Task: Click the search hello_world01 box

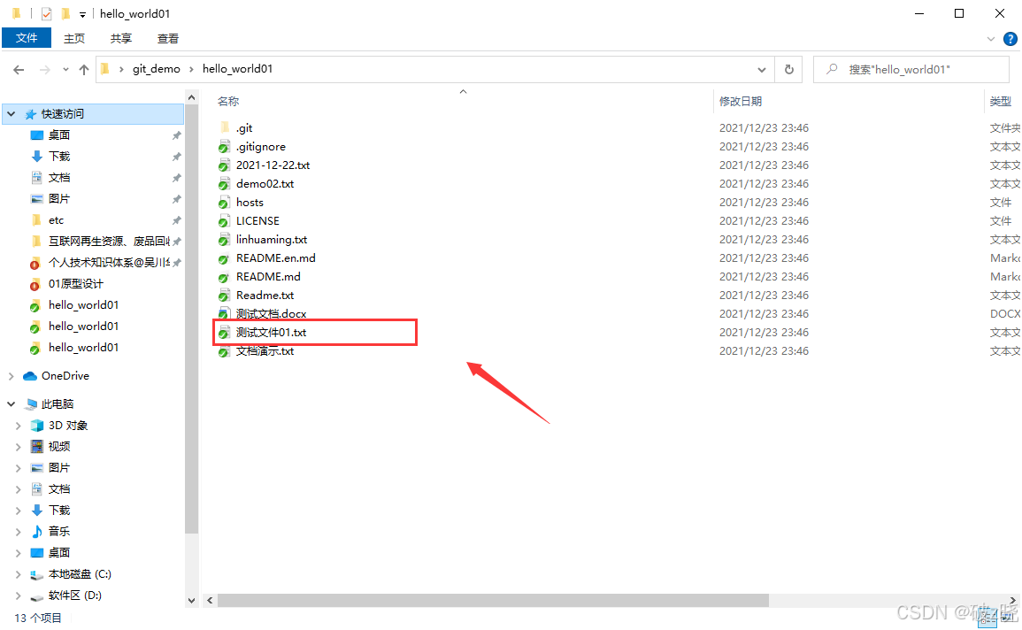Action: [x=911, y=69]
